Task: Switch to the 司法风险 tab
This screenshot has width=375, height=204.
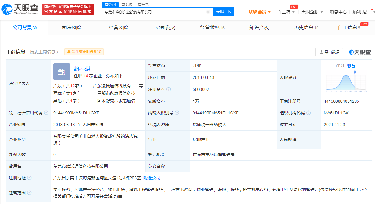Action: coord(71,28)
